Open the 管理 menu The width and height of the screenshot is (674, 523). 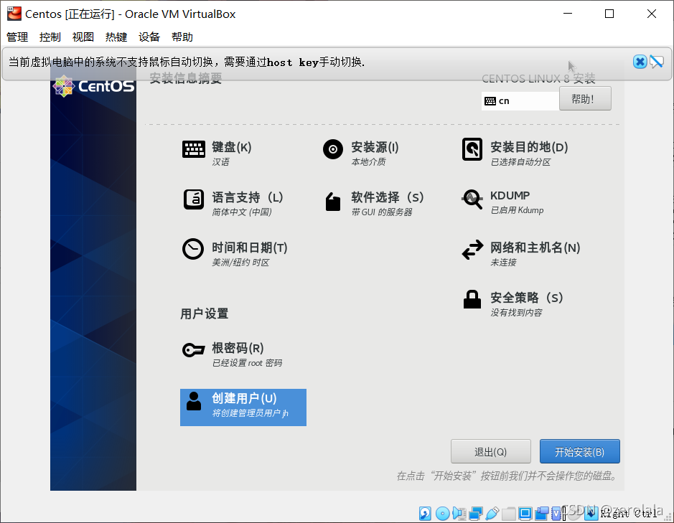click(x=17, y=37)
